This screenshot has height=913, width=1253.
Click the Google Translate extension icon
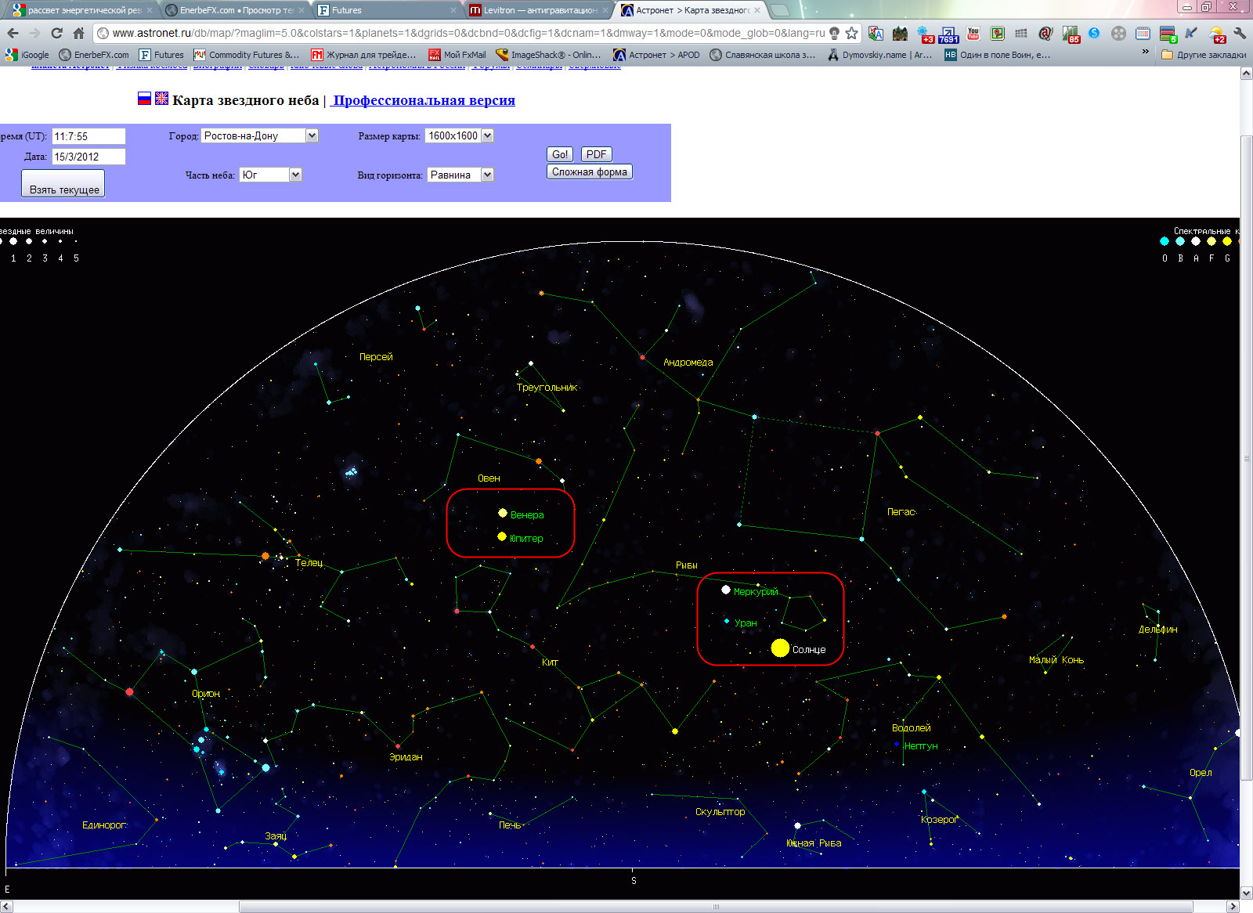click(x=876, y=33)
